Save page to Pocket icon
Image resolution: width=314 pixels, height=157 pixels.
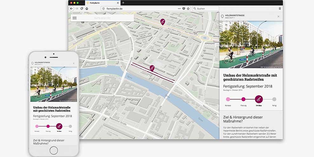[184, 9]
